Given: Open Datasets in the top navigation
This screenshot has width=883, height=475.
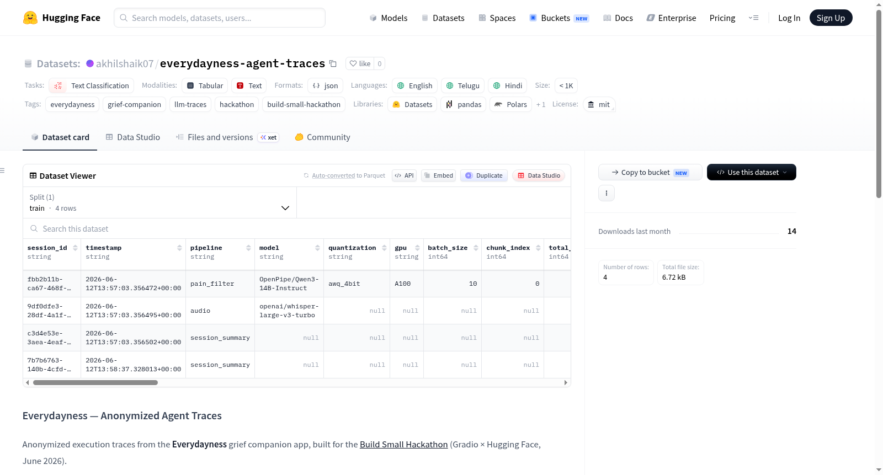Looking at the screenshot, I should tap(443, 18).
